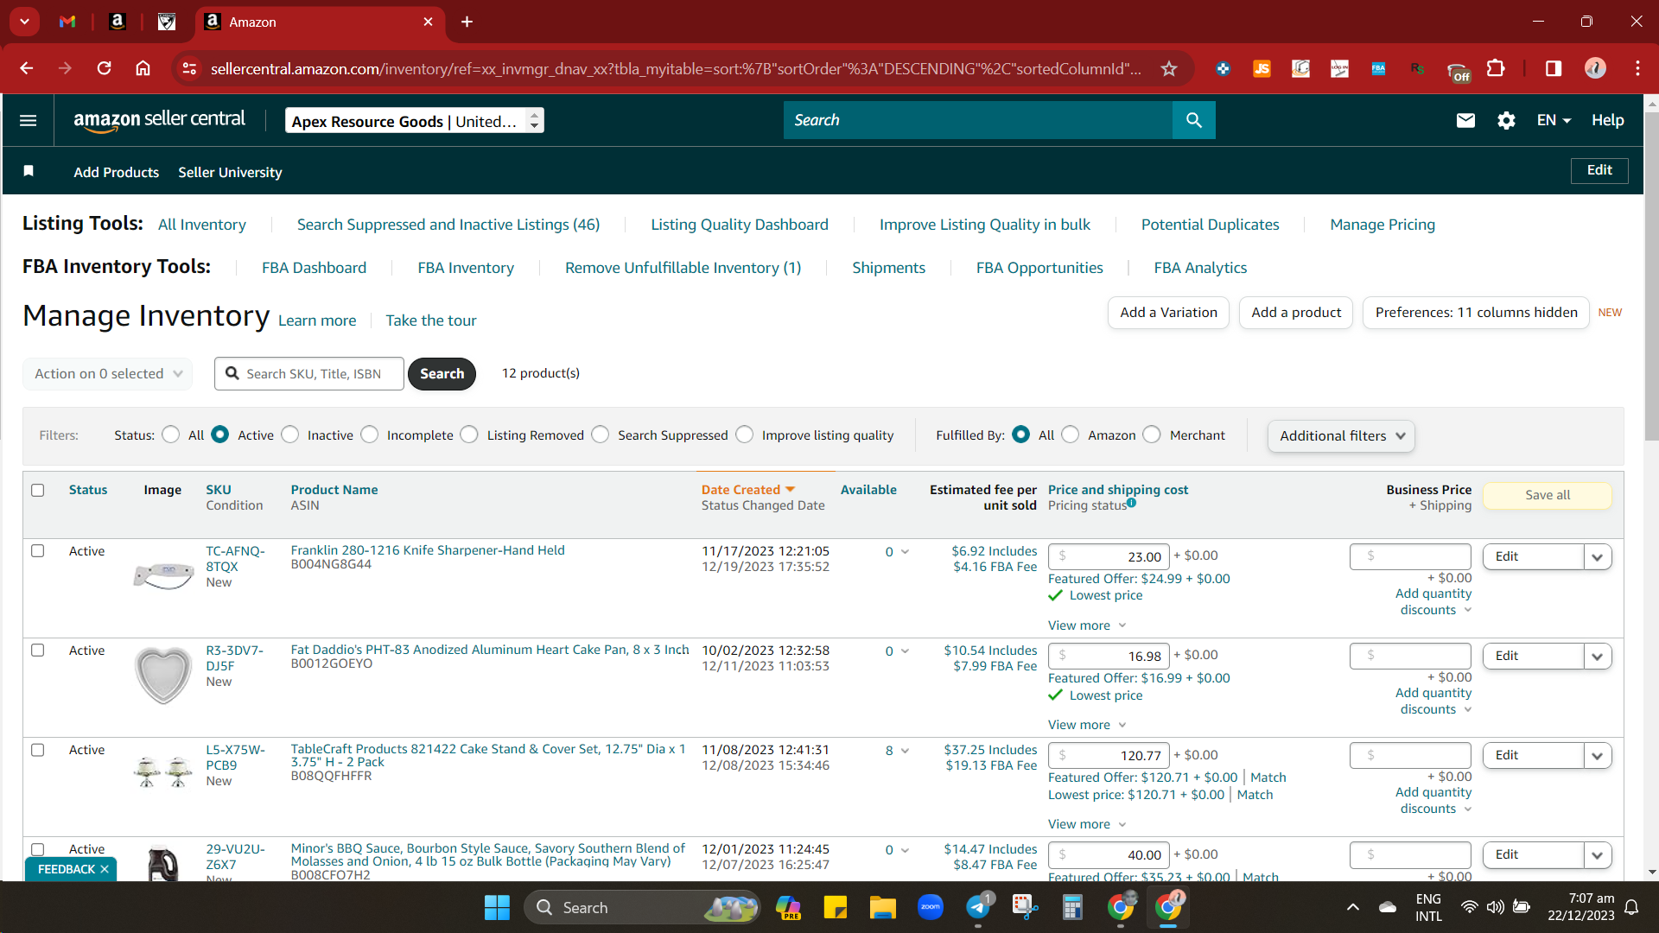Click the Add a Variation button
This screenshot has height=933, width=1659.
point(1168,313)
